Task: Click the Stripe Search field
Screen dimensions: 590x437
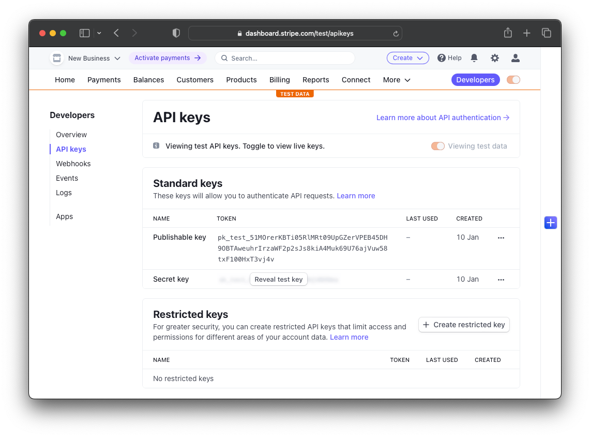Action: click(285, 58)
